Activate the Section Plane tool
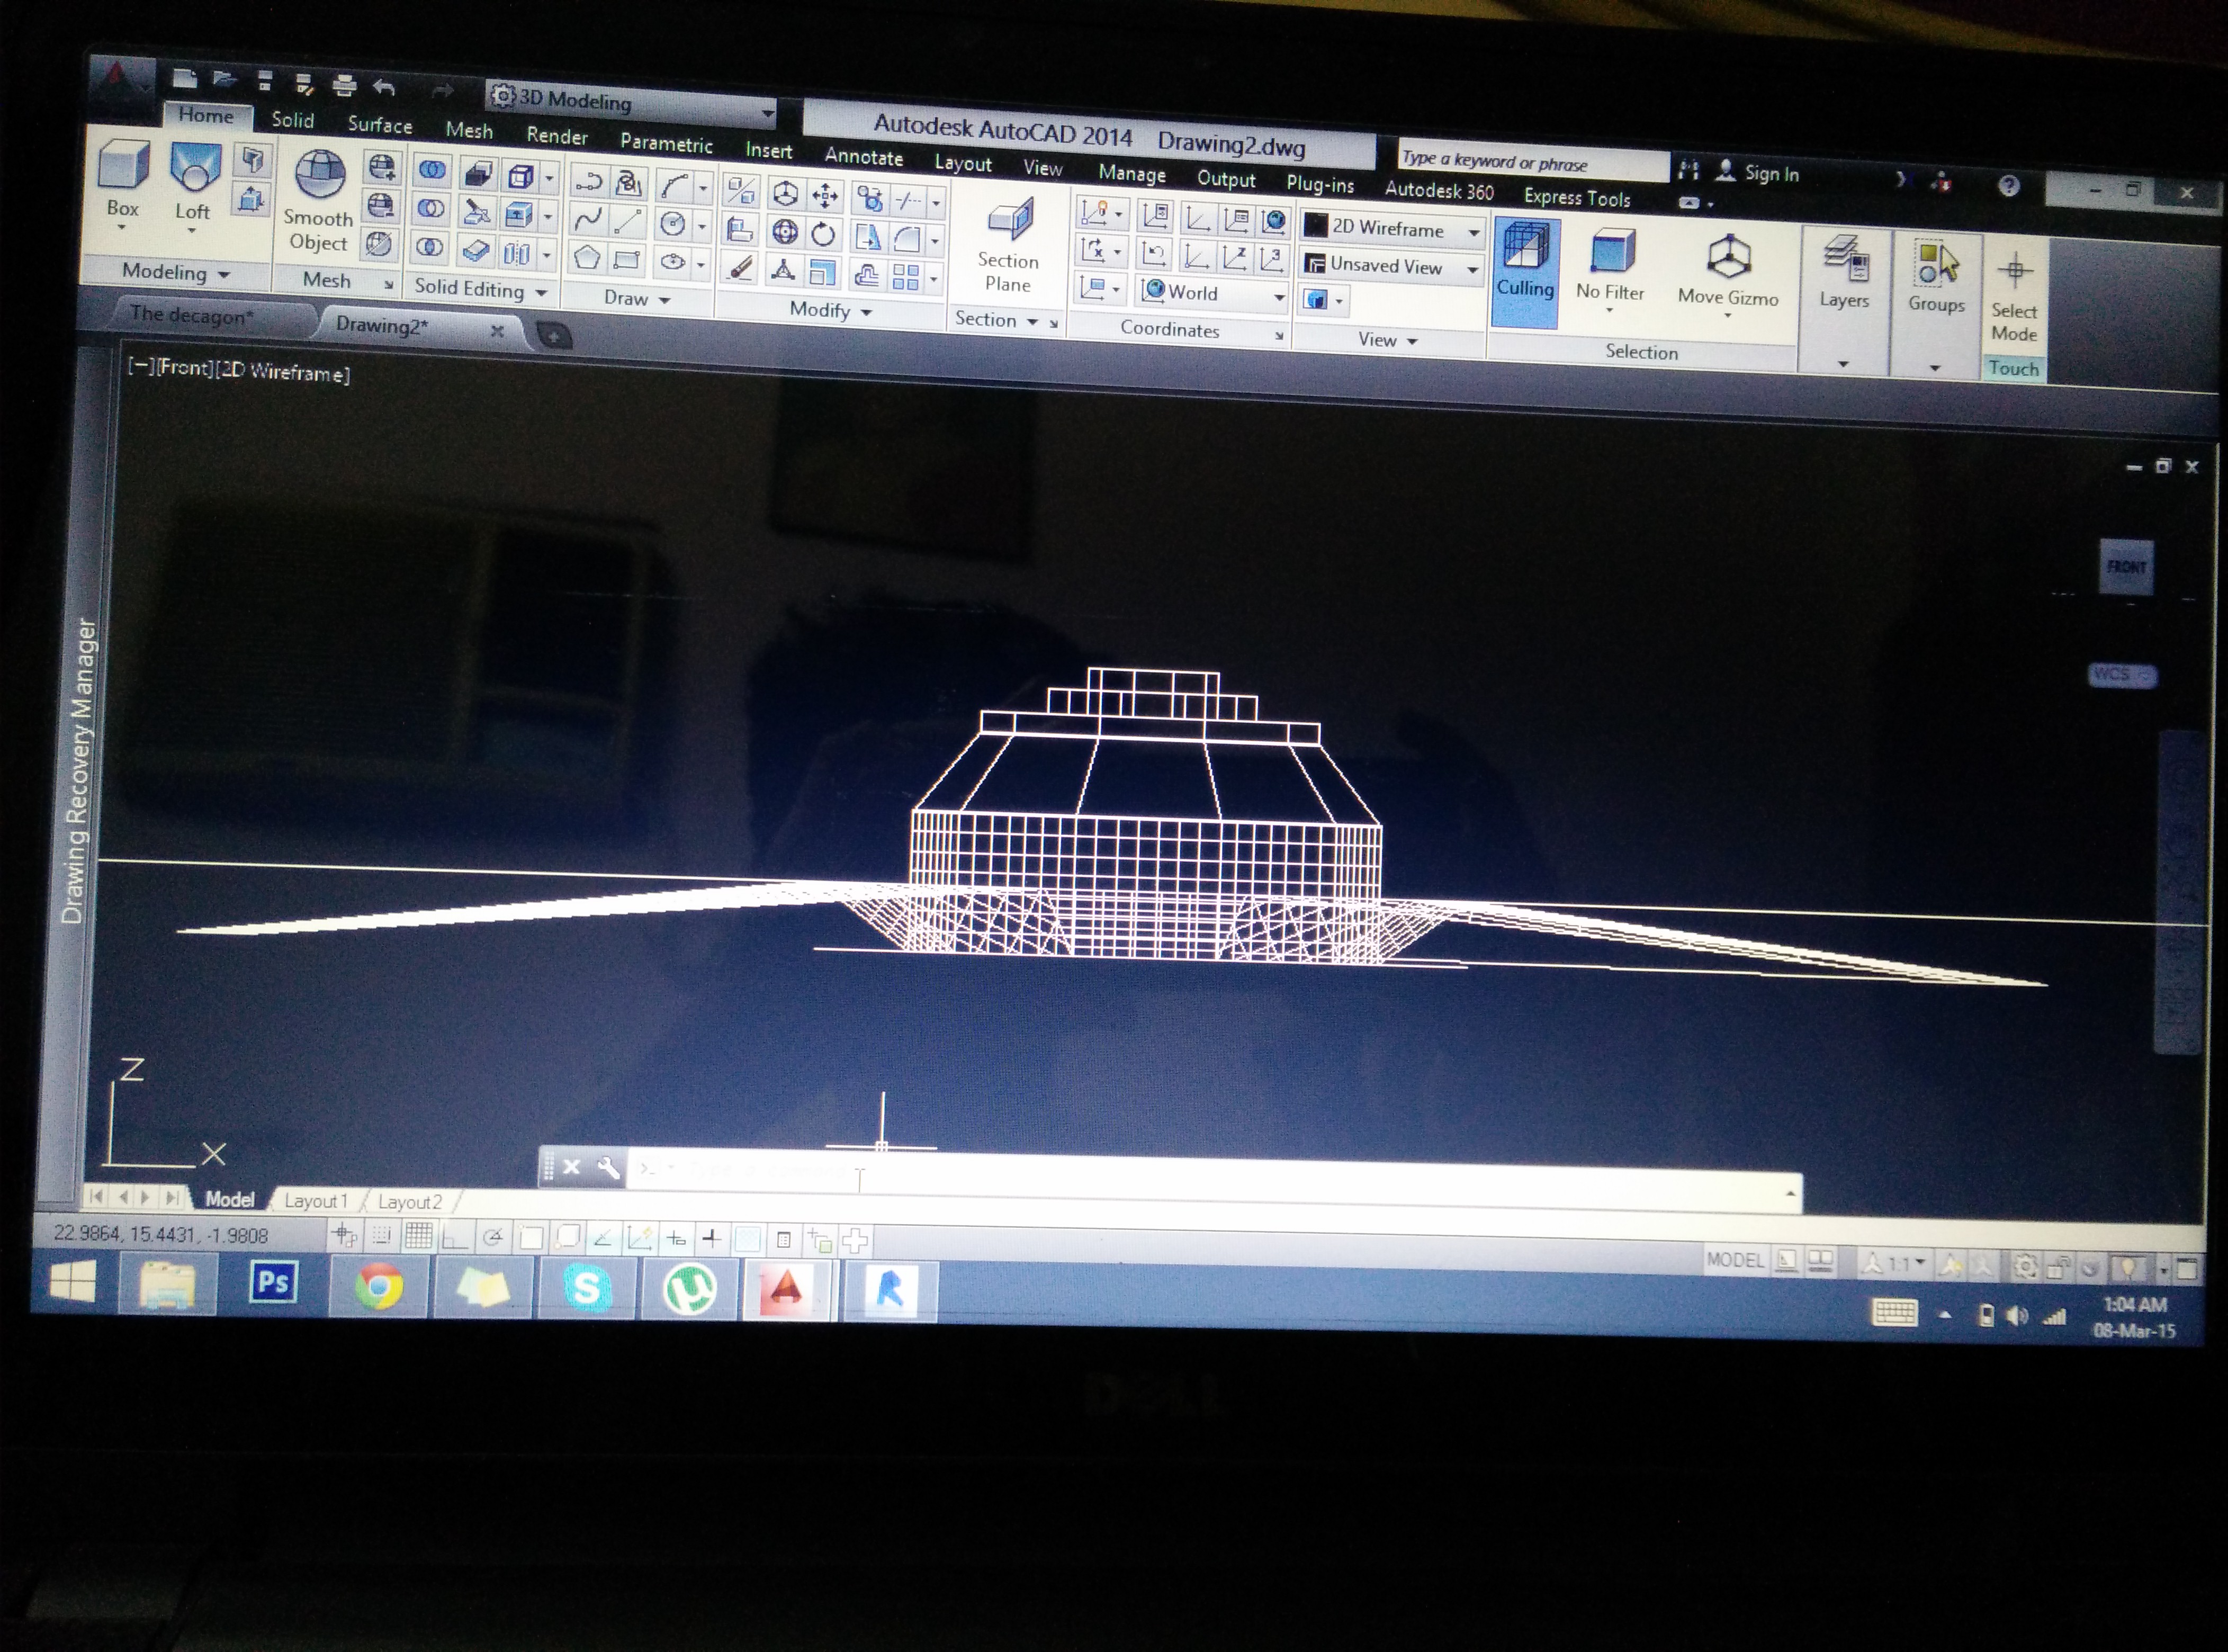 [x=1009, y=221]
